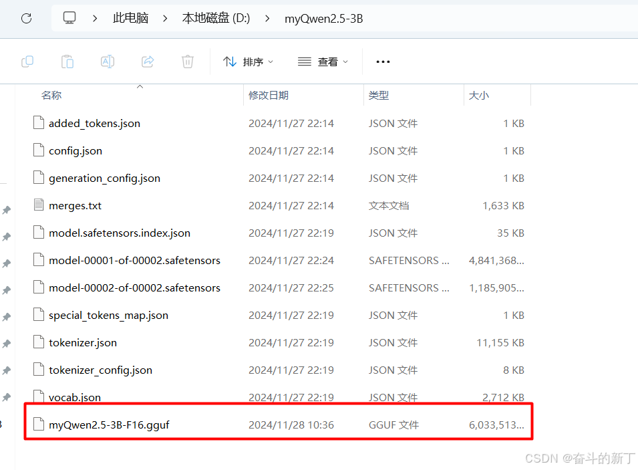Click myQwen2.5-3B folder in breadcrumb
This screenshot has height=470, width=638.
pos(323,19)
